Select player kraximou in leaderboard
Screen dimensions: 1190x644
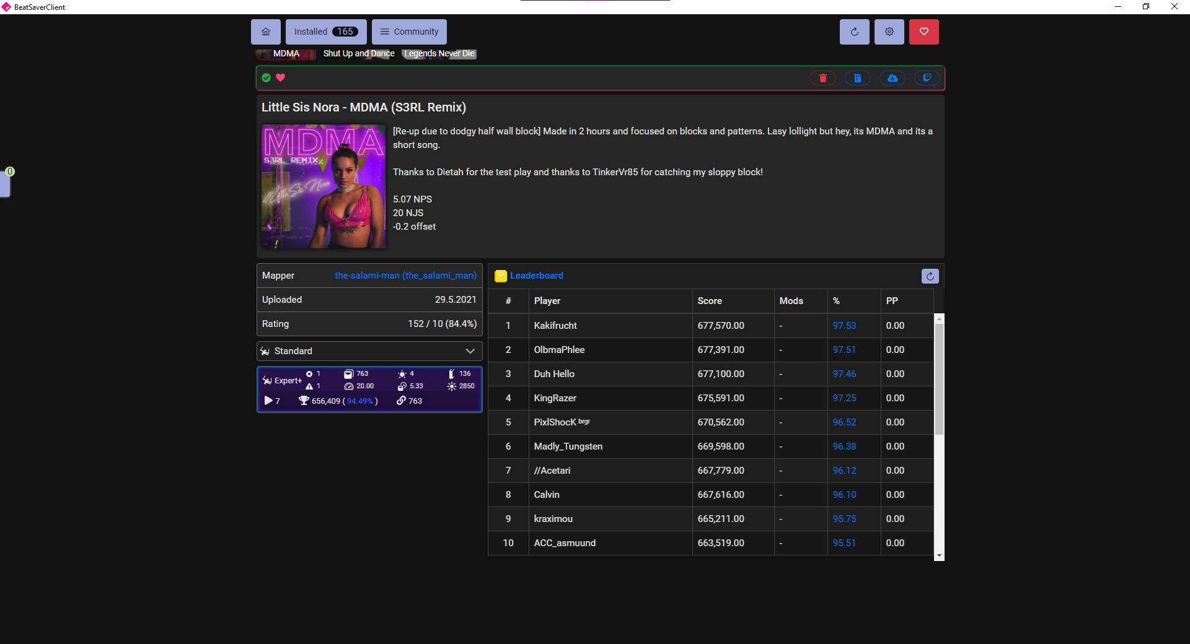tap(553, 519)
